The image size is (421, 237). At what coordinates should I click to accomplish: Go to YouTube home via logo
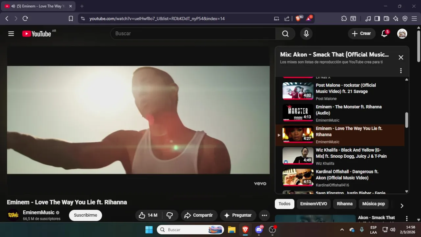click(x=37, y=34)
